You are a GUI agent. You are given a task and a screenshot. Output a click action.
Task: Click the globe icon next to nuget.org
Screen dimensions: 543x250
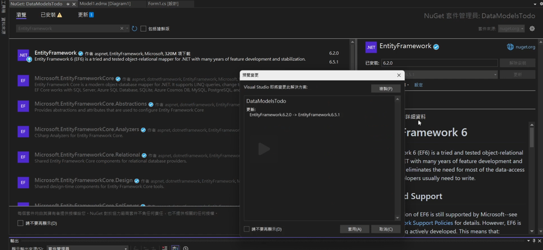click(510, 46)
